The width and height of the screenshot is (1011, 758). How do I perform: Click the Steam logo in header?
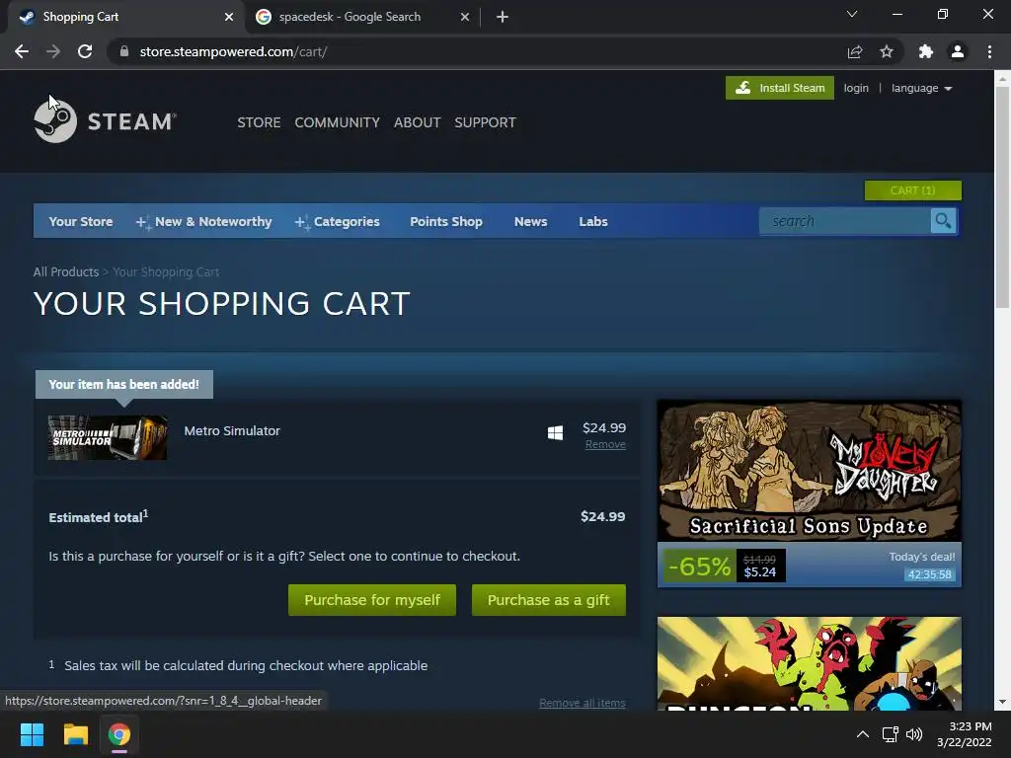click(x=105, y=120)
